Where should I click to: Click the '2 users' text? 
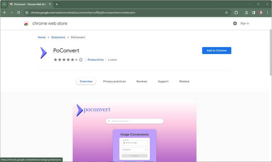[112, 60]
